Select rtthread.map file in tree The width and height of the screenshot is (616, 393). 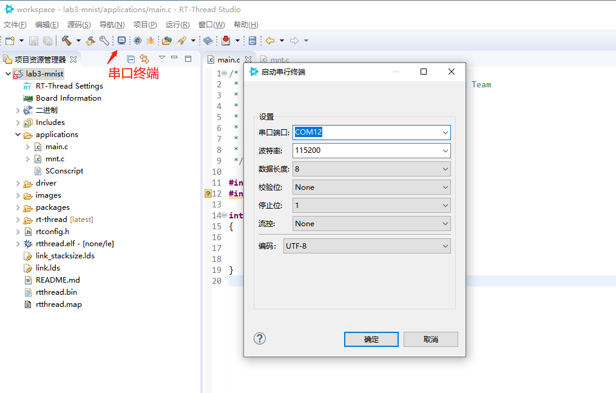coord(58,304)
